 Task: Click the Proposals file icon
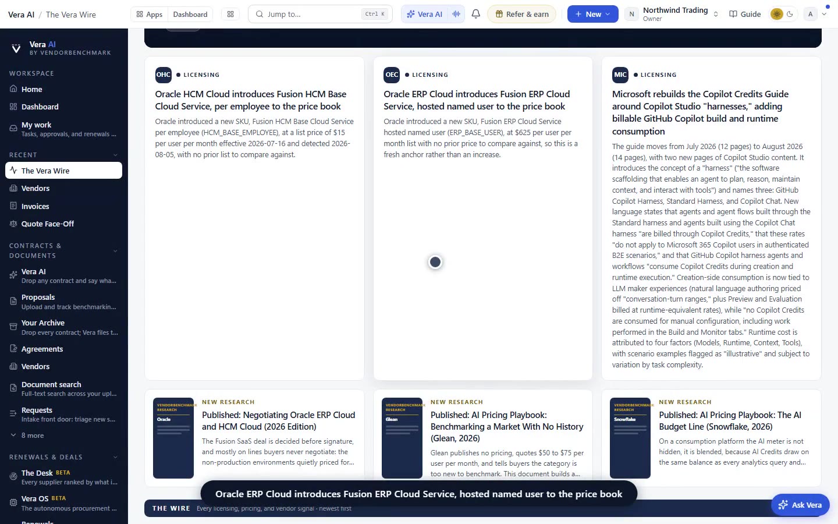[x=13, y=301]
